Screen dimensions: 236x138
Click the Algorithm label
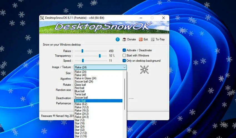click(x=66, y=79)
